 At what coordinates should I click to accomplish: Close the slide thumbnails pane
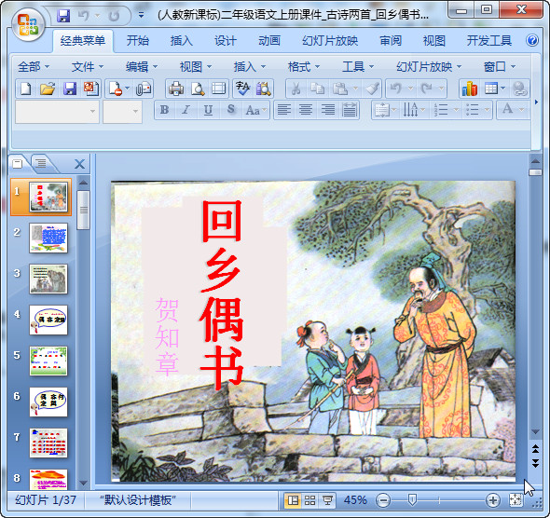pos(79,164)
